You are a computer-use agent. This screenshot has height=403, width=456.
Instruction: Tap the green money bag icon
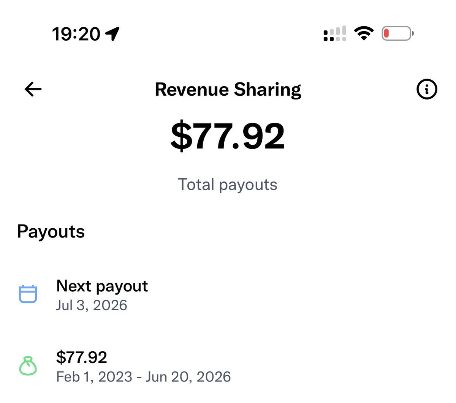point(28,366)
